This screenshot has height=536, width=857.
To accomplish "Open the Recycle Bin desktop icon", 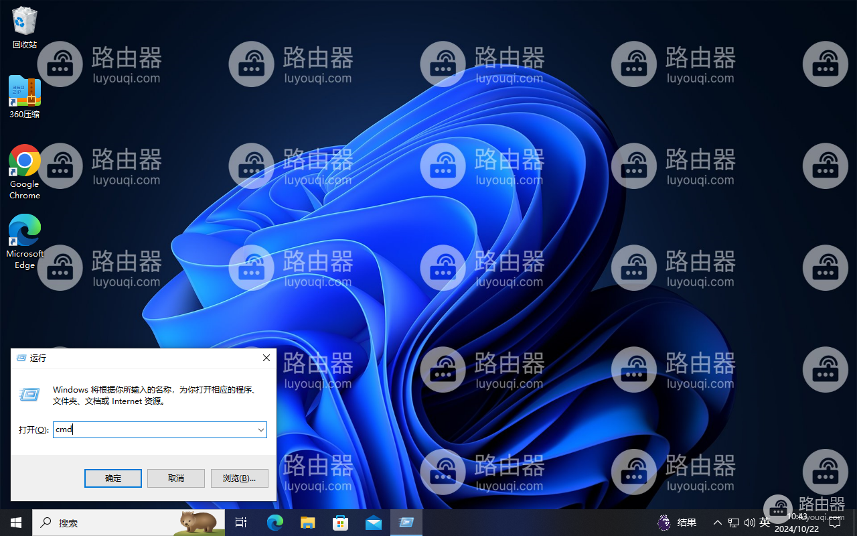I will coord(25,28).
